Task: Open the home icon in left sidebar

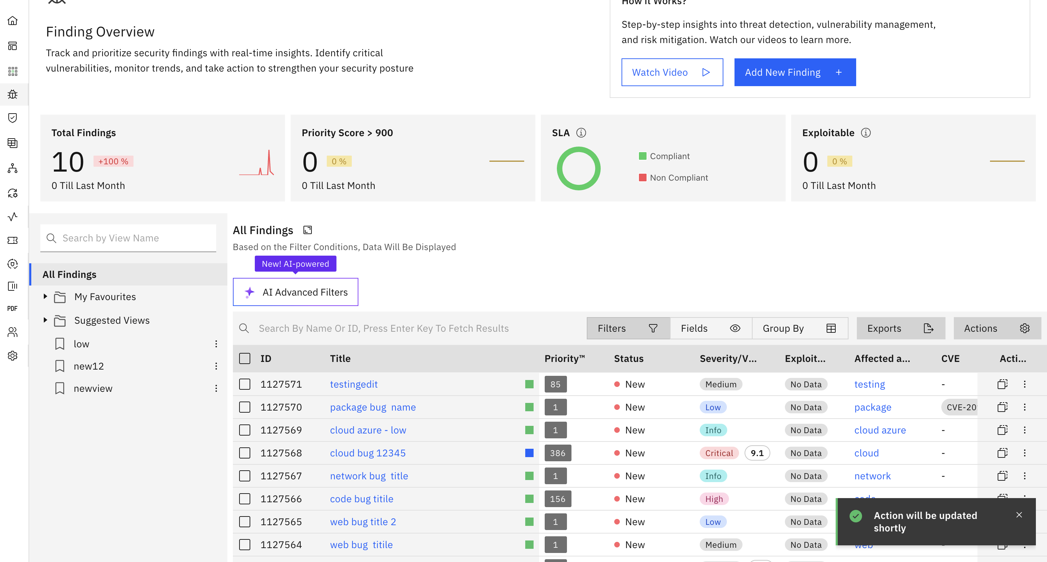Action: (13, 21)
